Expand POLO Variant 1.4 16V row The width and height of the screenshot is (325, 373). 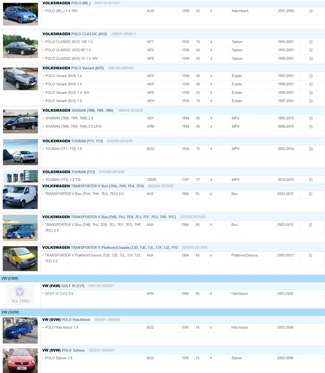point(311,93)
